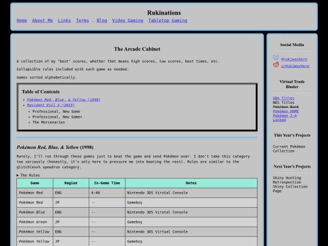Click The Arcade Cabinet page heading

tap(137, 49)
